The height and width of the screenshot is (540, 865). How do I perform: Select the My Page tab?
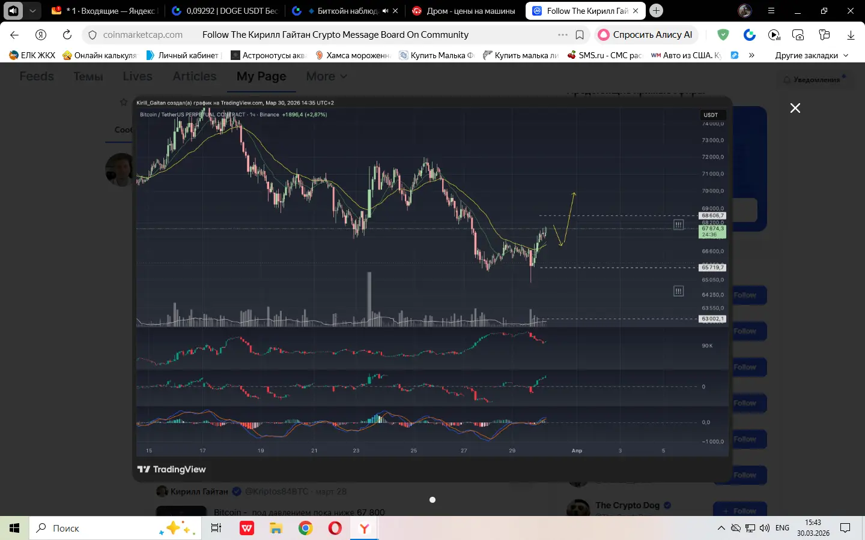coord(261,76)
